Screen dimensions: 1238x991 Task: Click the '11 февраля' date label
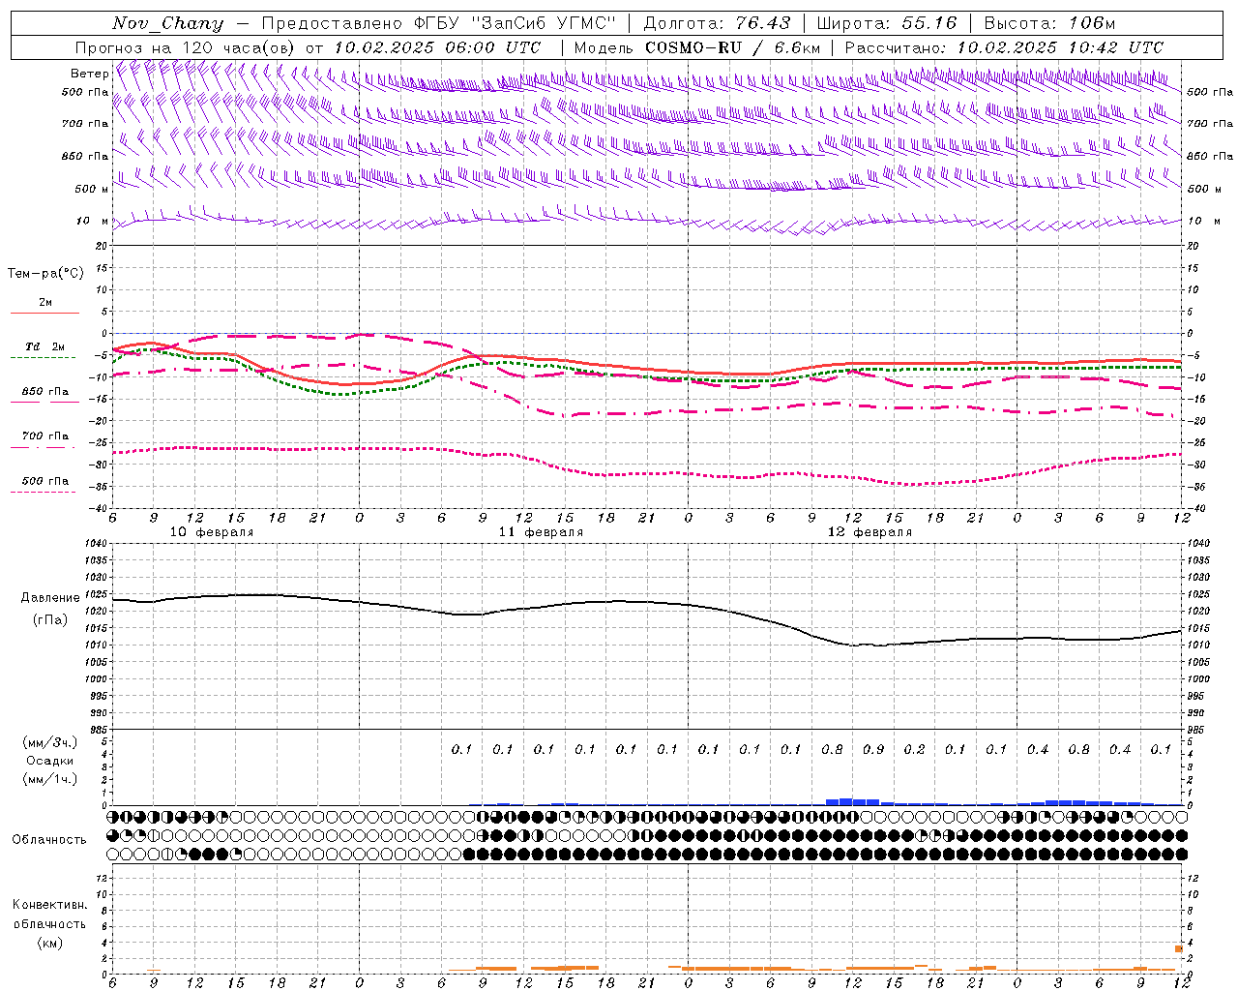click(541, 532)
